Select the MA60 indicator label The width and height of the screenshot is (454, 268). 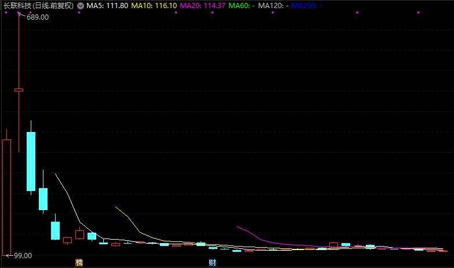[242, 5]
